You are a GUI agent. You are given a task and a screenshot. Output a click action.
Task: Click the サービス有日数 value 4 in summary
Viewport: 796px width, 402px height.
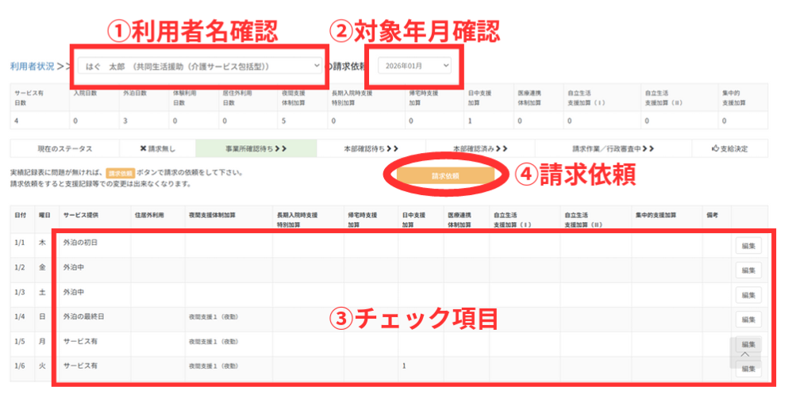[x=17, y=121]
